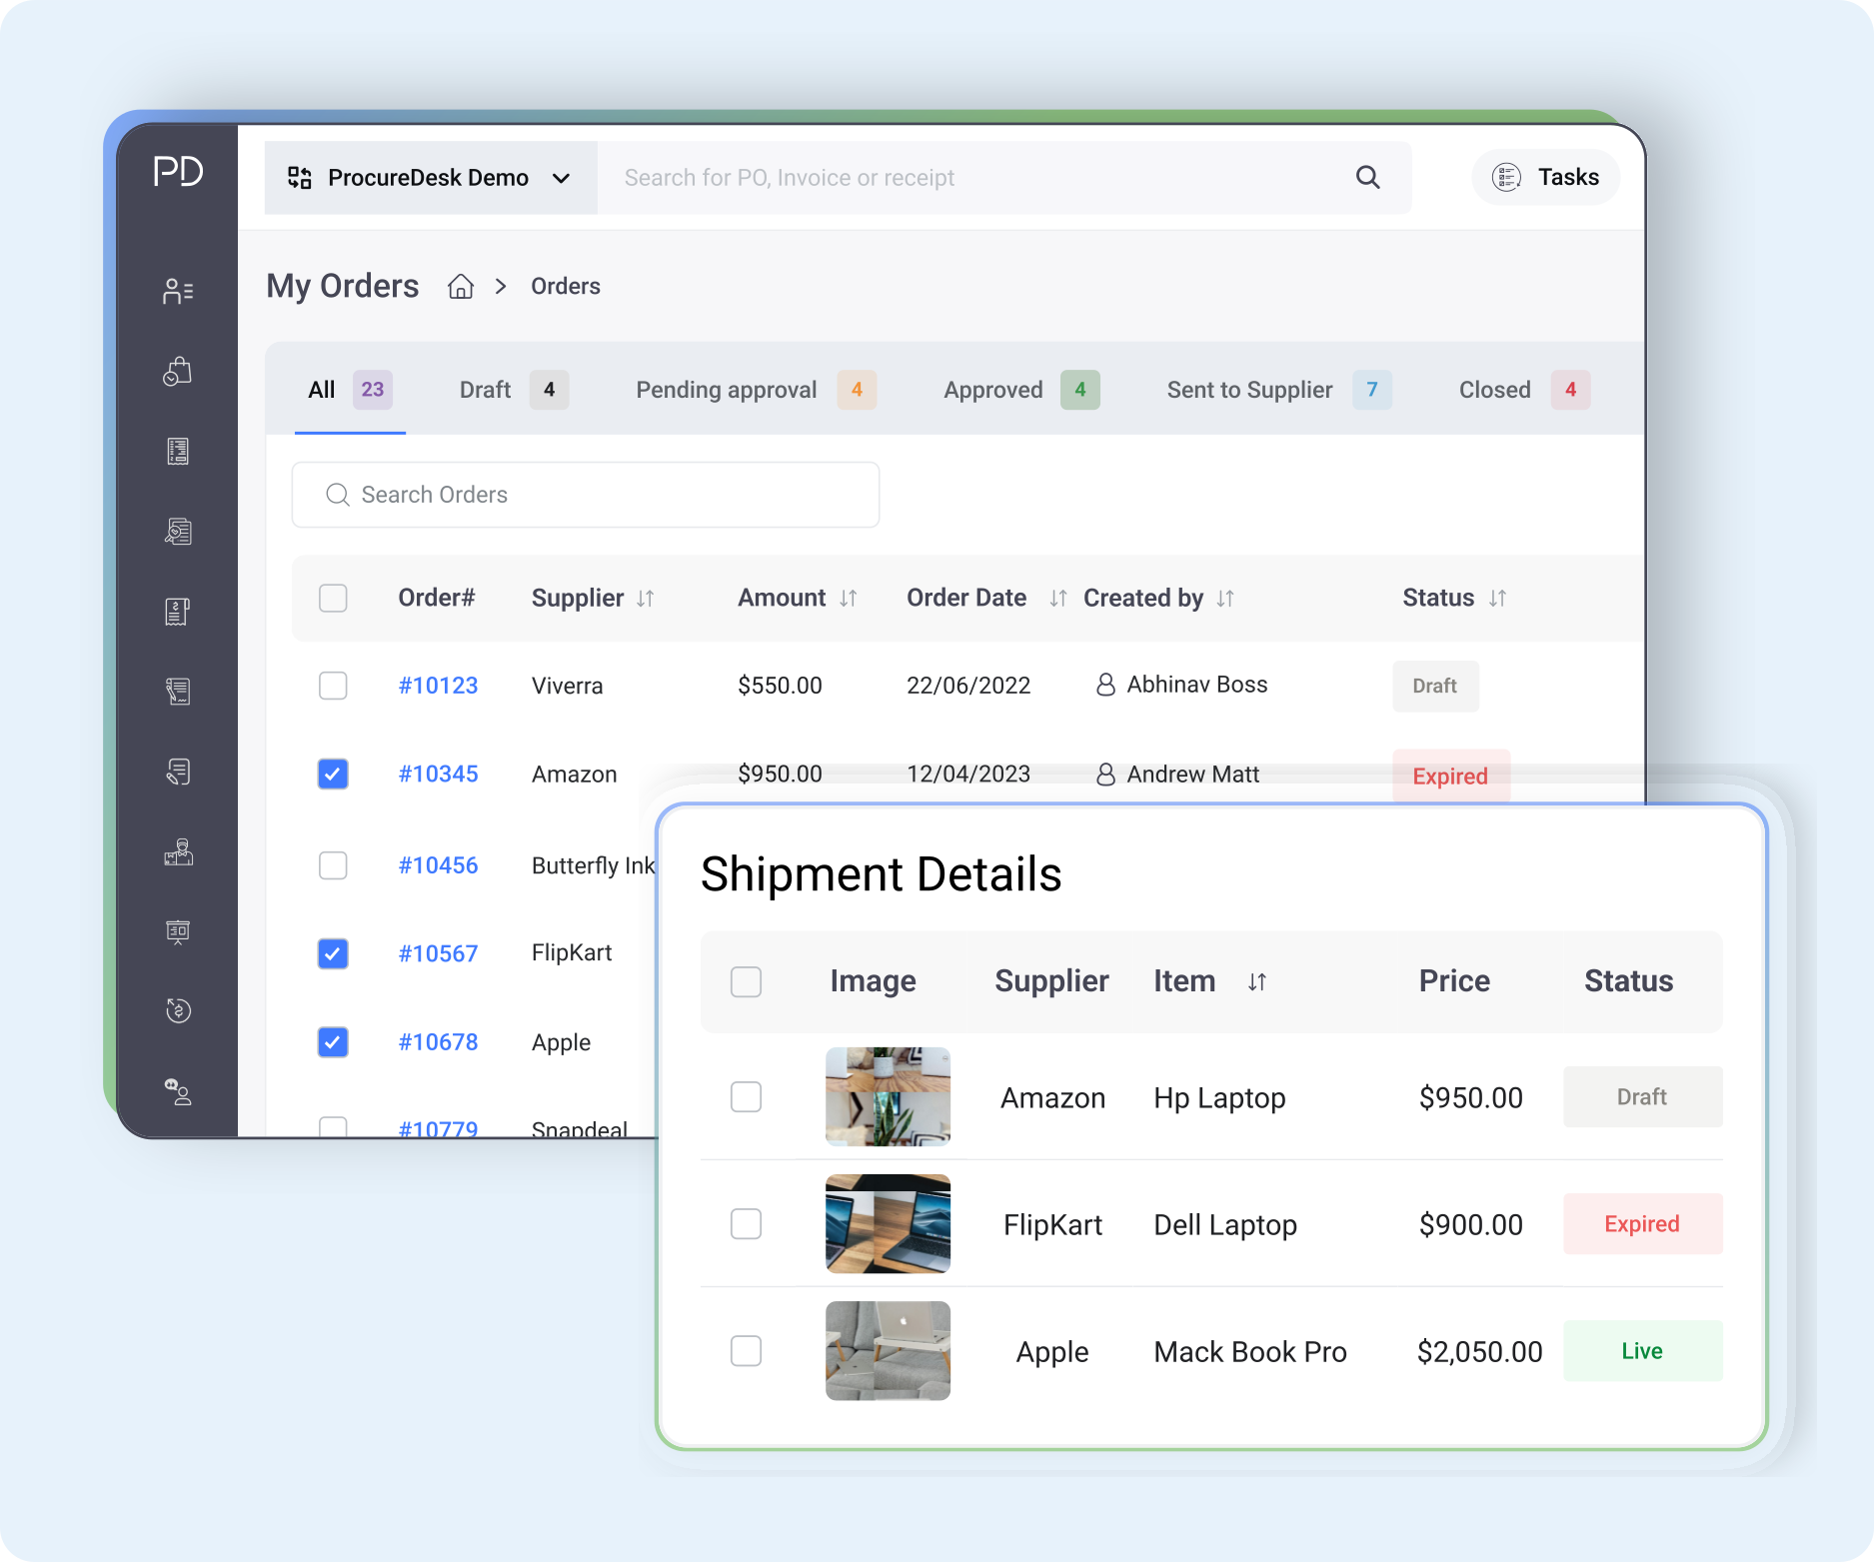
Task: Open the chat user sidebar icon
Action: [178, 1091]
